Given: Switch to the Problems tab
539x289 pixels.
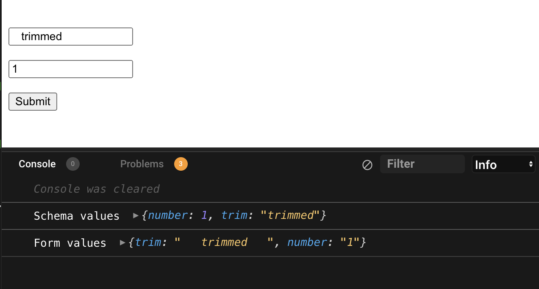Looking at the screenshot, I should click(142, 164).
